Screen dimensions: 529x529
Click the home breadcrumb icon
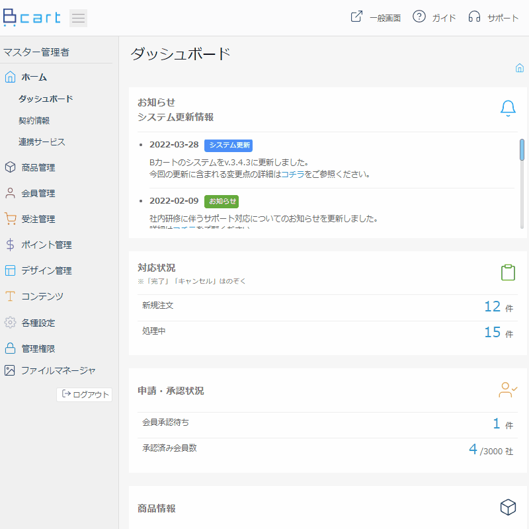(519, 68)
